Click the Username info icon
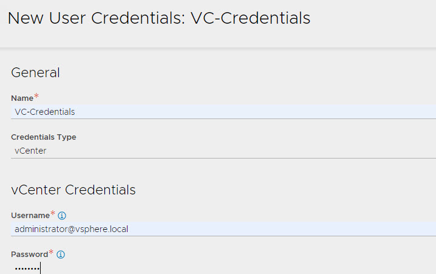 62,216
